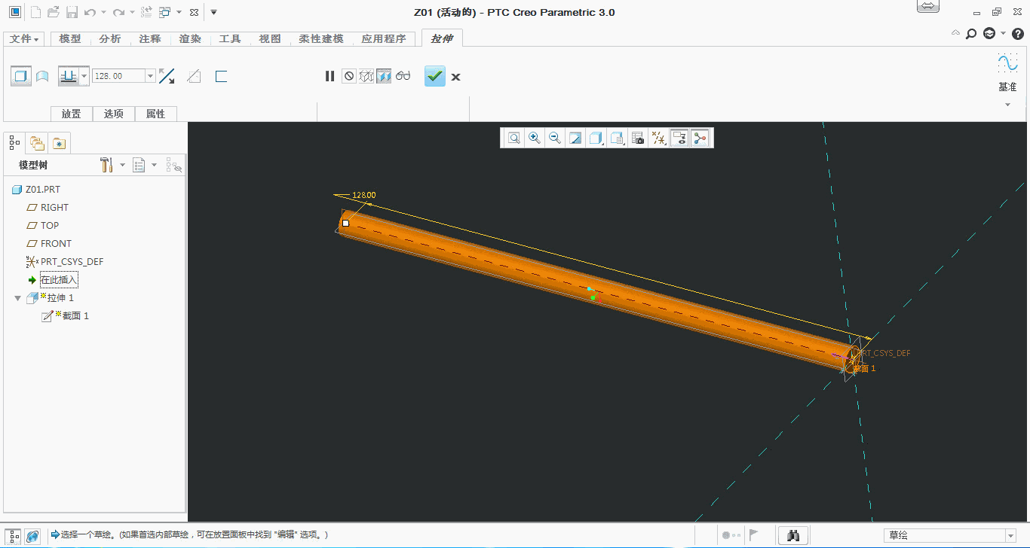Image resolution: width=1030 pixels, height=548 pixels.
Task: Switch to the 分析 ribbon tab
Action: tap(110, 39)
